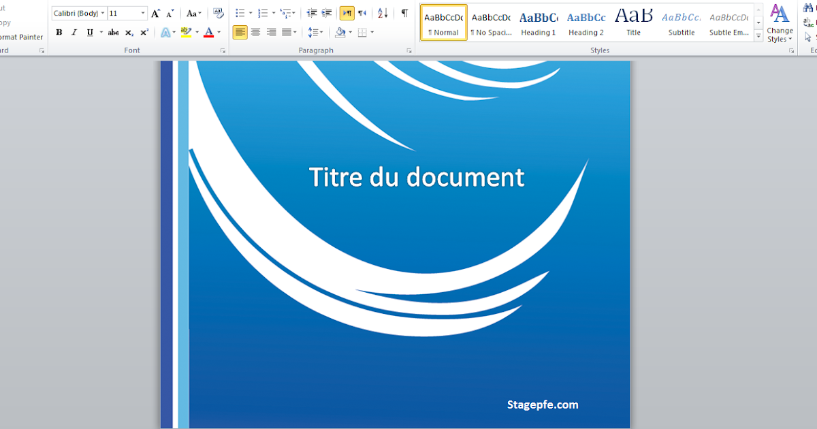Toggle Underline formatting

(89, 32)
